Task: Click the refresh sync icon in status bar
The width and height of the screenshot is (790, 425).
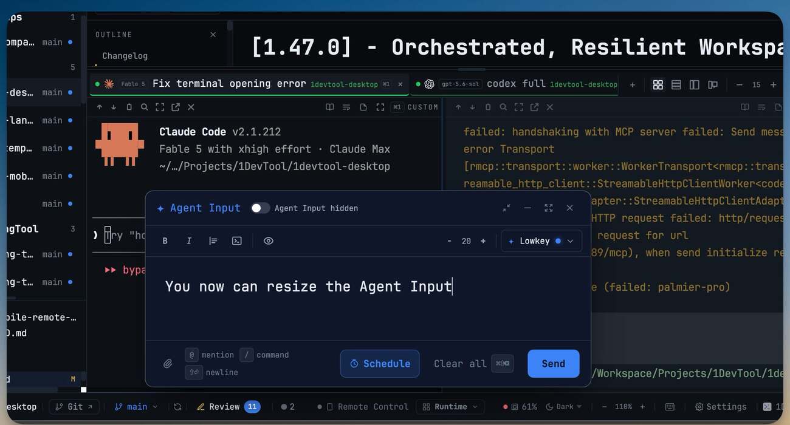Action: pyautogui.click(x=177, y=407)
